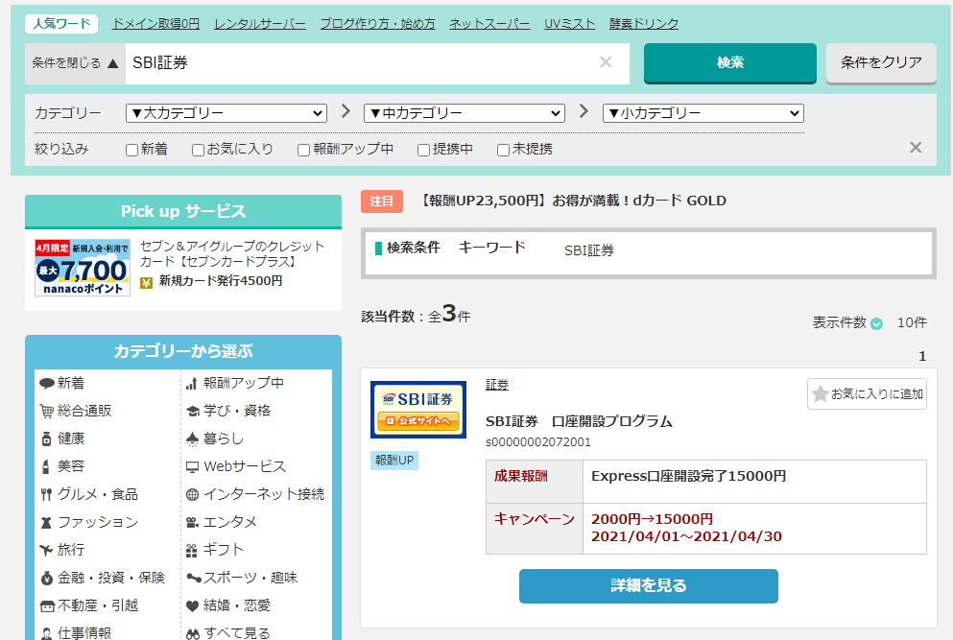Open the 金融・投資・保険 category

coord(102,578)
